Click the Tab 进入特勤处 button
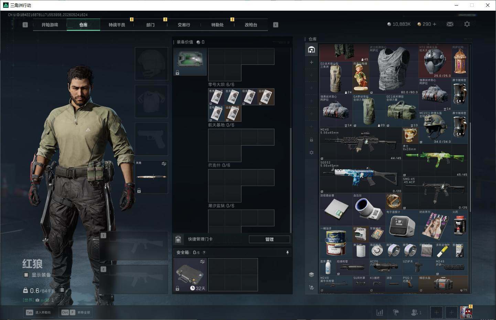496x320 pixels. 39,312
